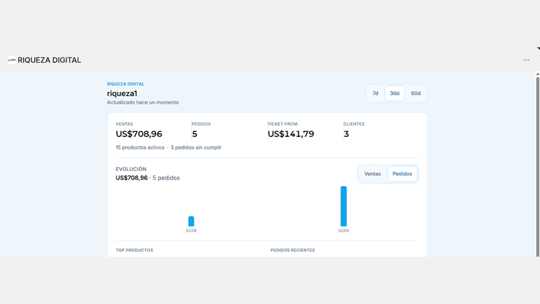This screenshot has width=540, height=304.
Task: Click the RIQUEZA DIGITAL header title
Action: tap(50, 60)
